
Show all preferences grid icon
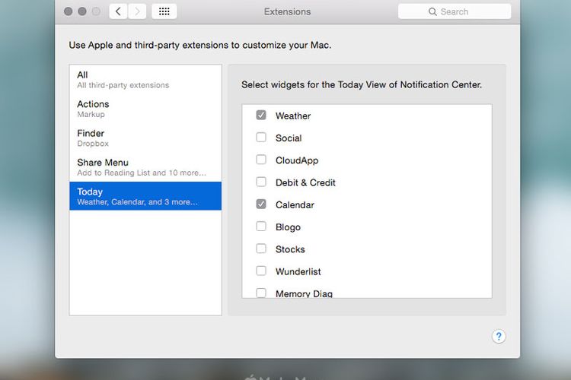pos(164,11)
